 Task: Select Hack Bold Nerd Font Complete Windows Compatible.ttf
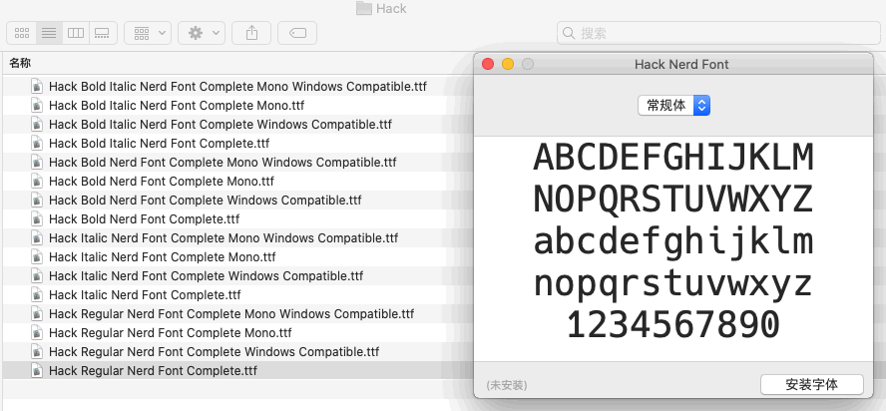coord(206,201)
